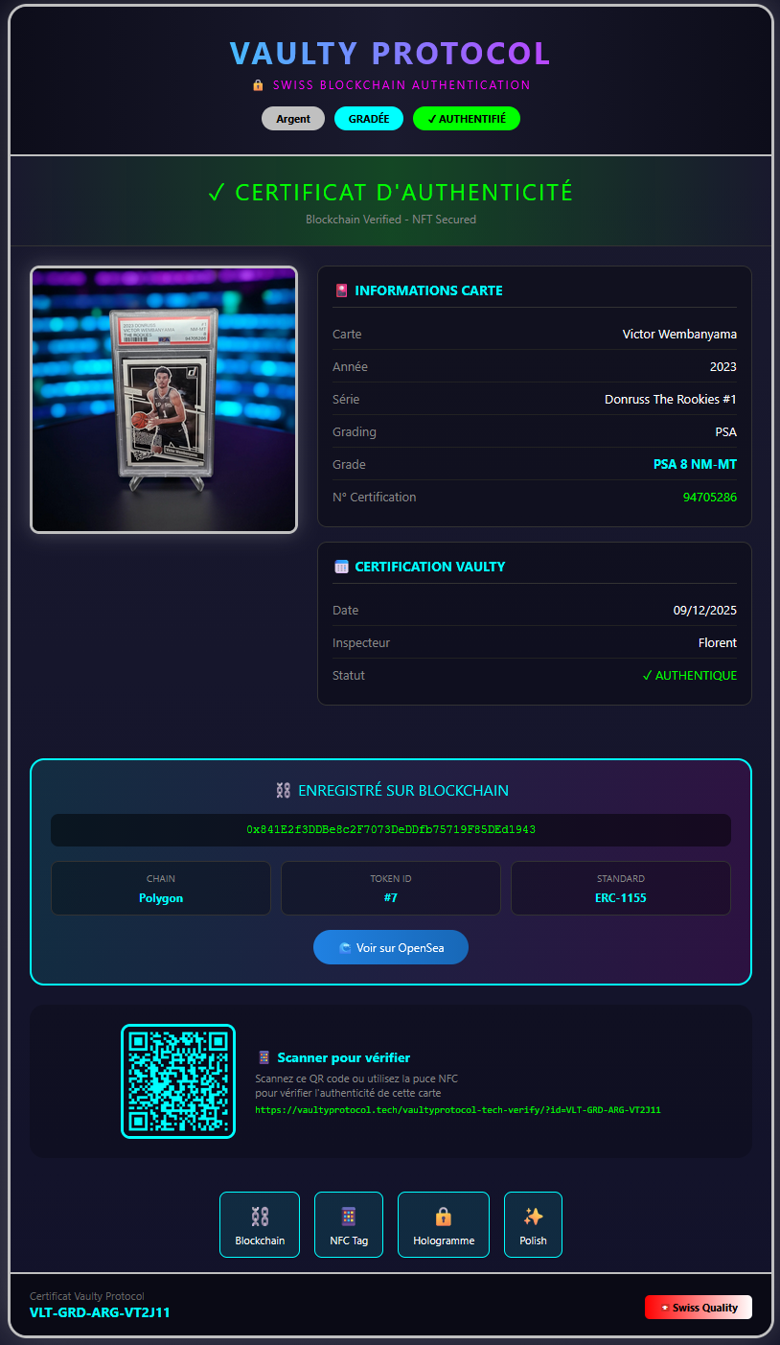Click the Swiss Quality badge
This screenshot has width=780, height=1345.
699,1308
